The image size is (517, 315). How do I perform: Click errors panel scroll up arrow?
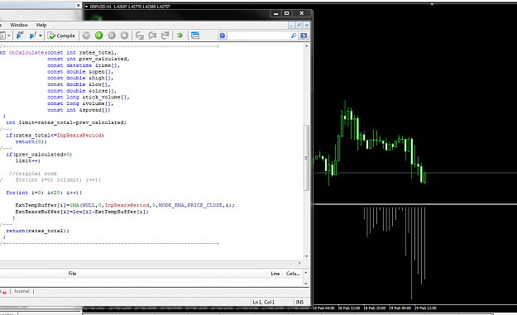click(x=305, y=273)
